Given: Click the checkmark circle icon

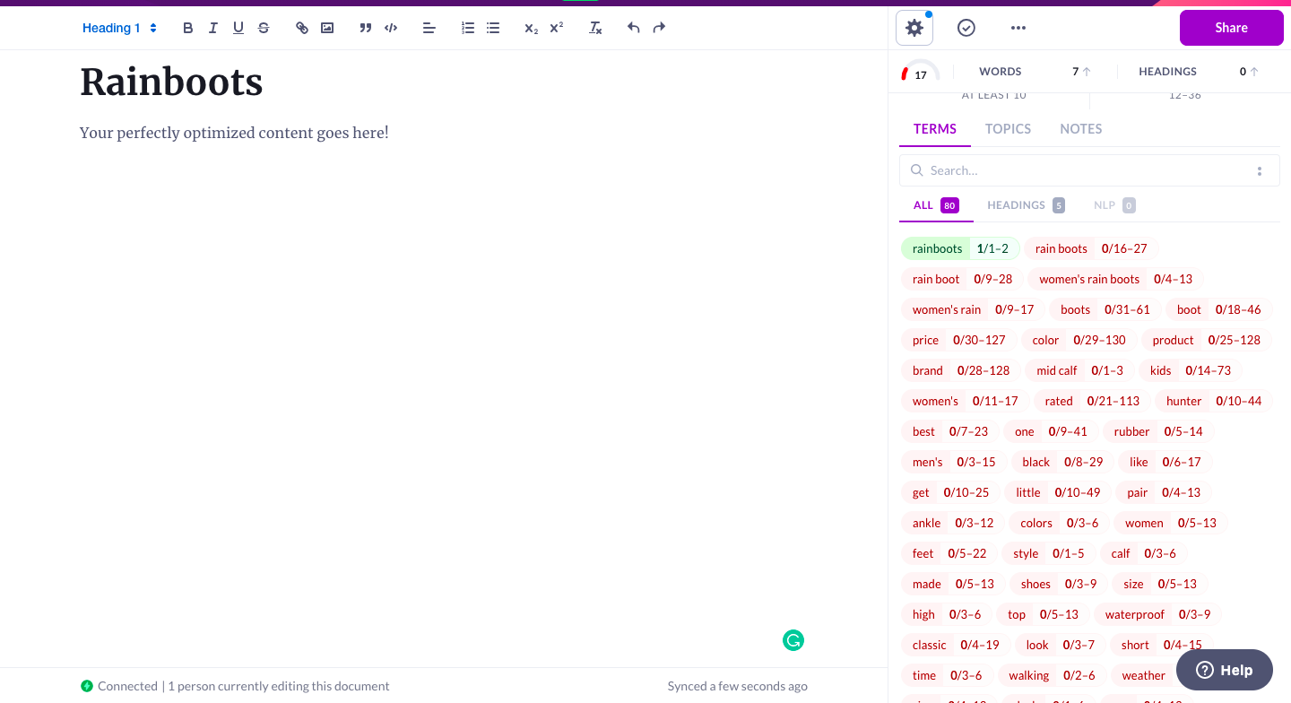Looking at the screenshot, I should [x=966, y=28].
